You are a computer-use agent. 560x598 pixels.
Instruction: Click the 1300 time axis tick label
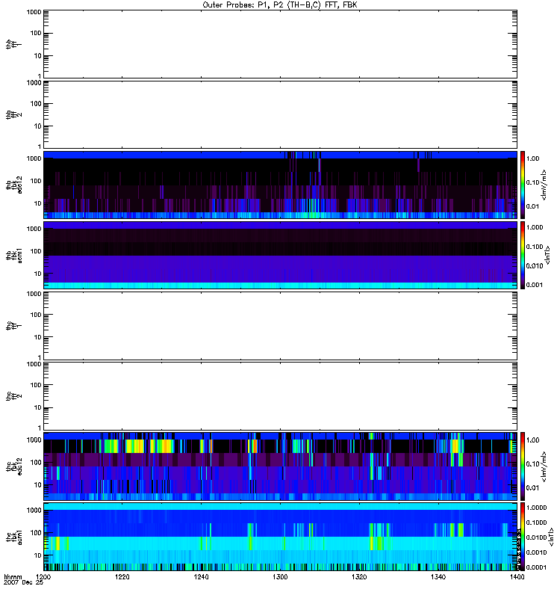point(280,576)
